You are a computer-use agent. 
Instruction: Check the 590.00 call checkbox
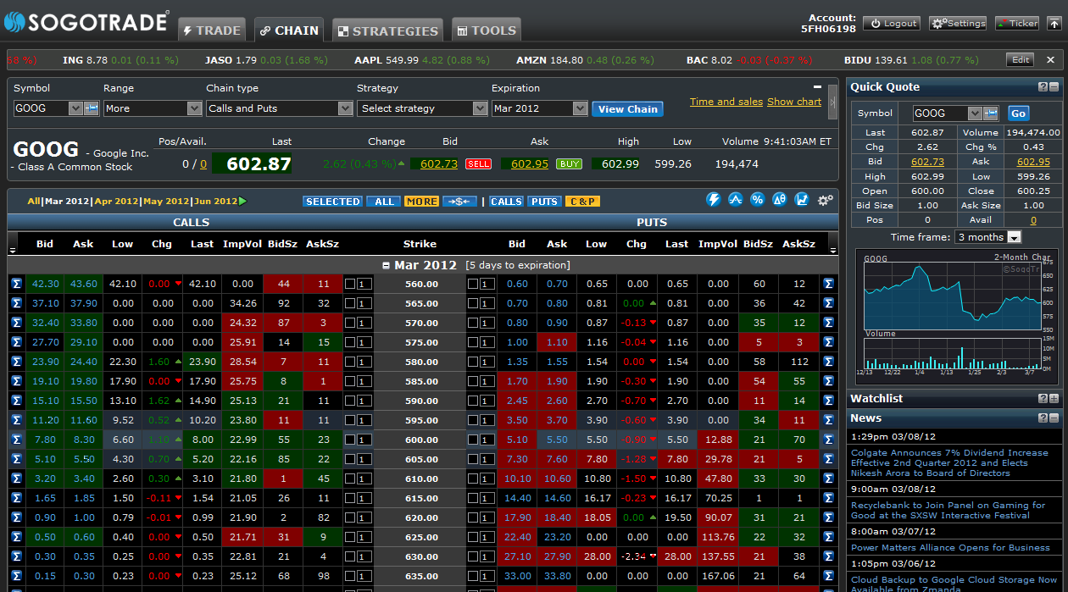pos(350,401)
